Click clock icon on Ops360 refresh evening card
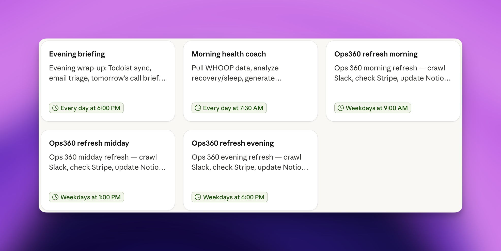The width and height of the screenshot is (501, 251). point(198,197)
